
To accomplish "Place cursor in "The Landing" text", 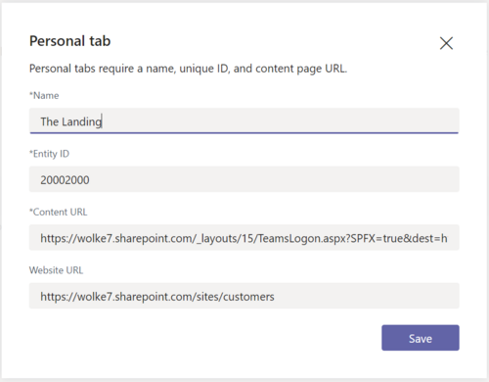I will [x=71, y=121].
